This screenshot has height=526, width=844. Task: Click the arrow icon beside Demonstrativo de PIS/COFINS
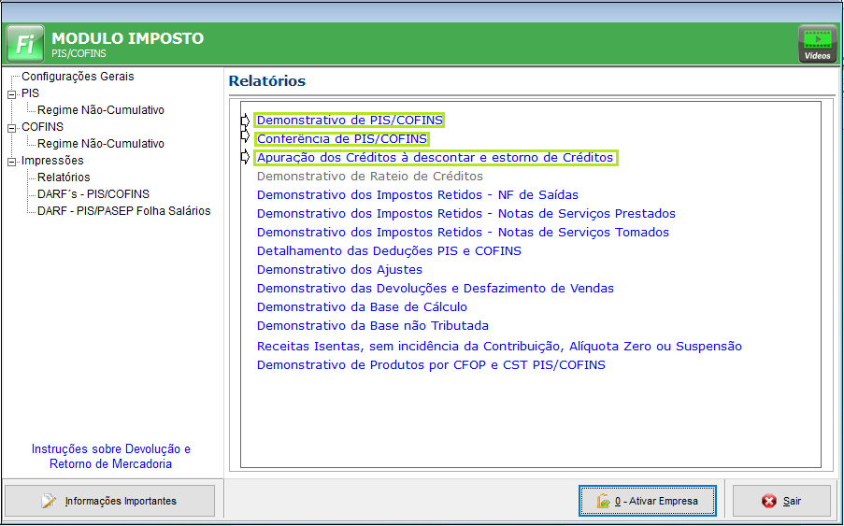tap(246, 121)
